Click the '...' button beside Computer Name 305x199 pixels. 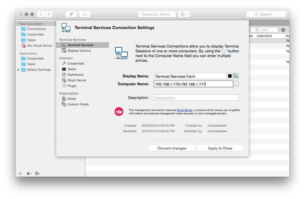tap(236, 84)
